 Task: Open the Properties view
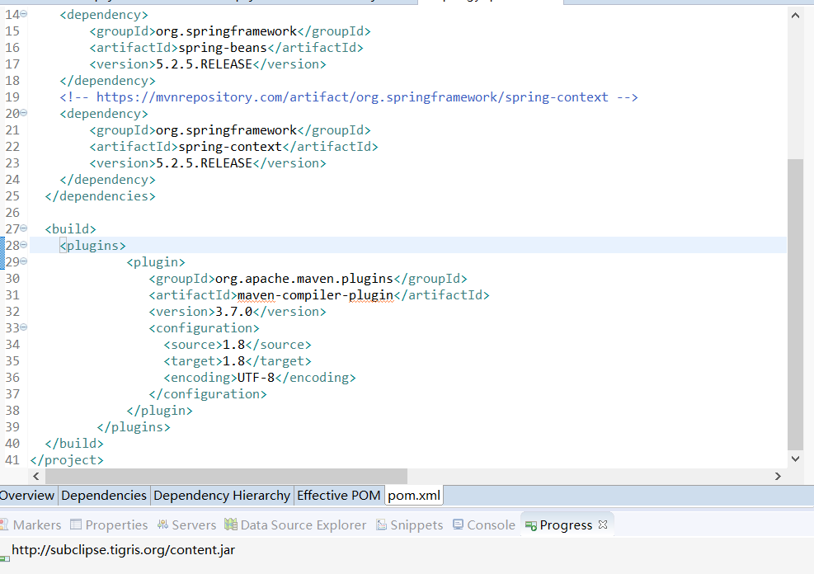[x=116, y=525]
